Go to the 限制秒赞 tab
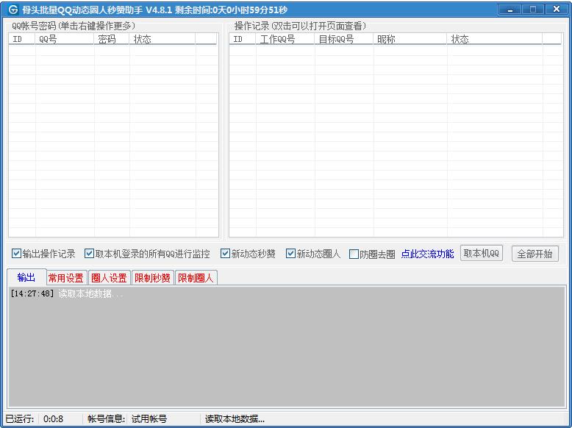The width and height of the screenshot is (572, 428). click(152, 278)
